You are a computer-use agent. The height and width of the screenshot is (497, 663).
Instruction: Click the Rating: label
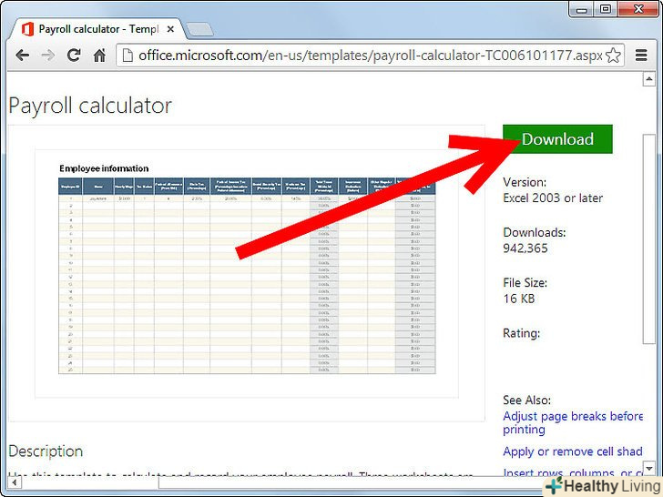[x=521, y=333]
